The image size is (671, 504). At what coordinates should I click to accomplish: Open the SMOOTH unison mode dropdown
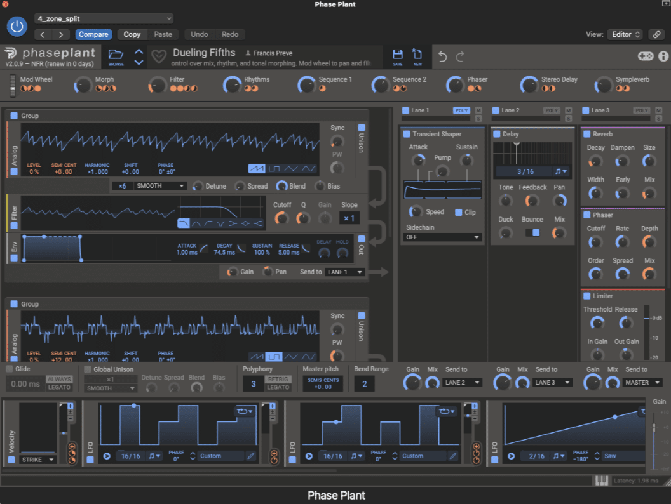tap(160, 186)
